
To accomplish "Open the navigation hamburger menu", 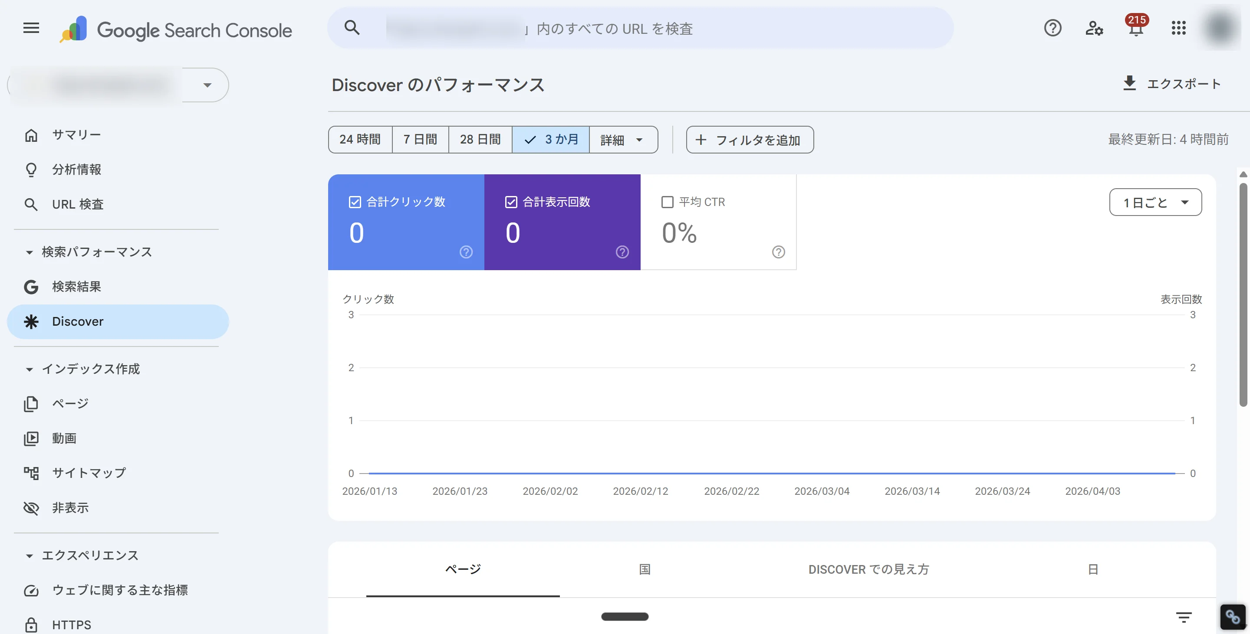I will coord(30,28).
